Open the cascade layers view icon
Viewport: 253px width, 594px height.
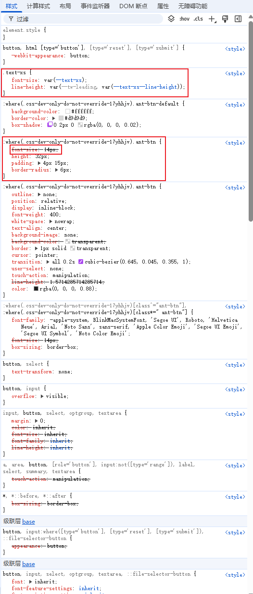tap(171, 19)
